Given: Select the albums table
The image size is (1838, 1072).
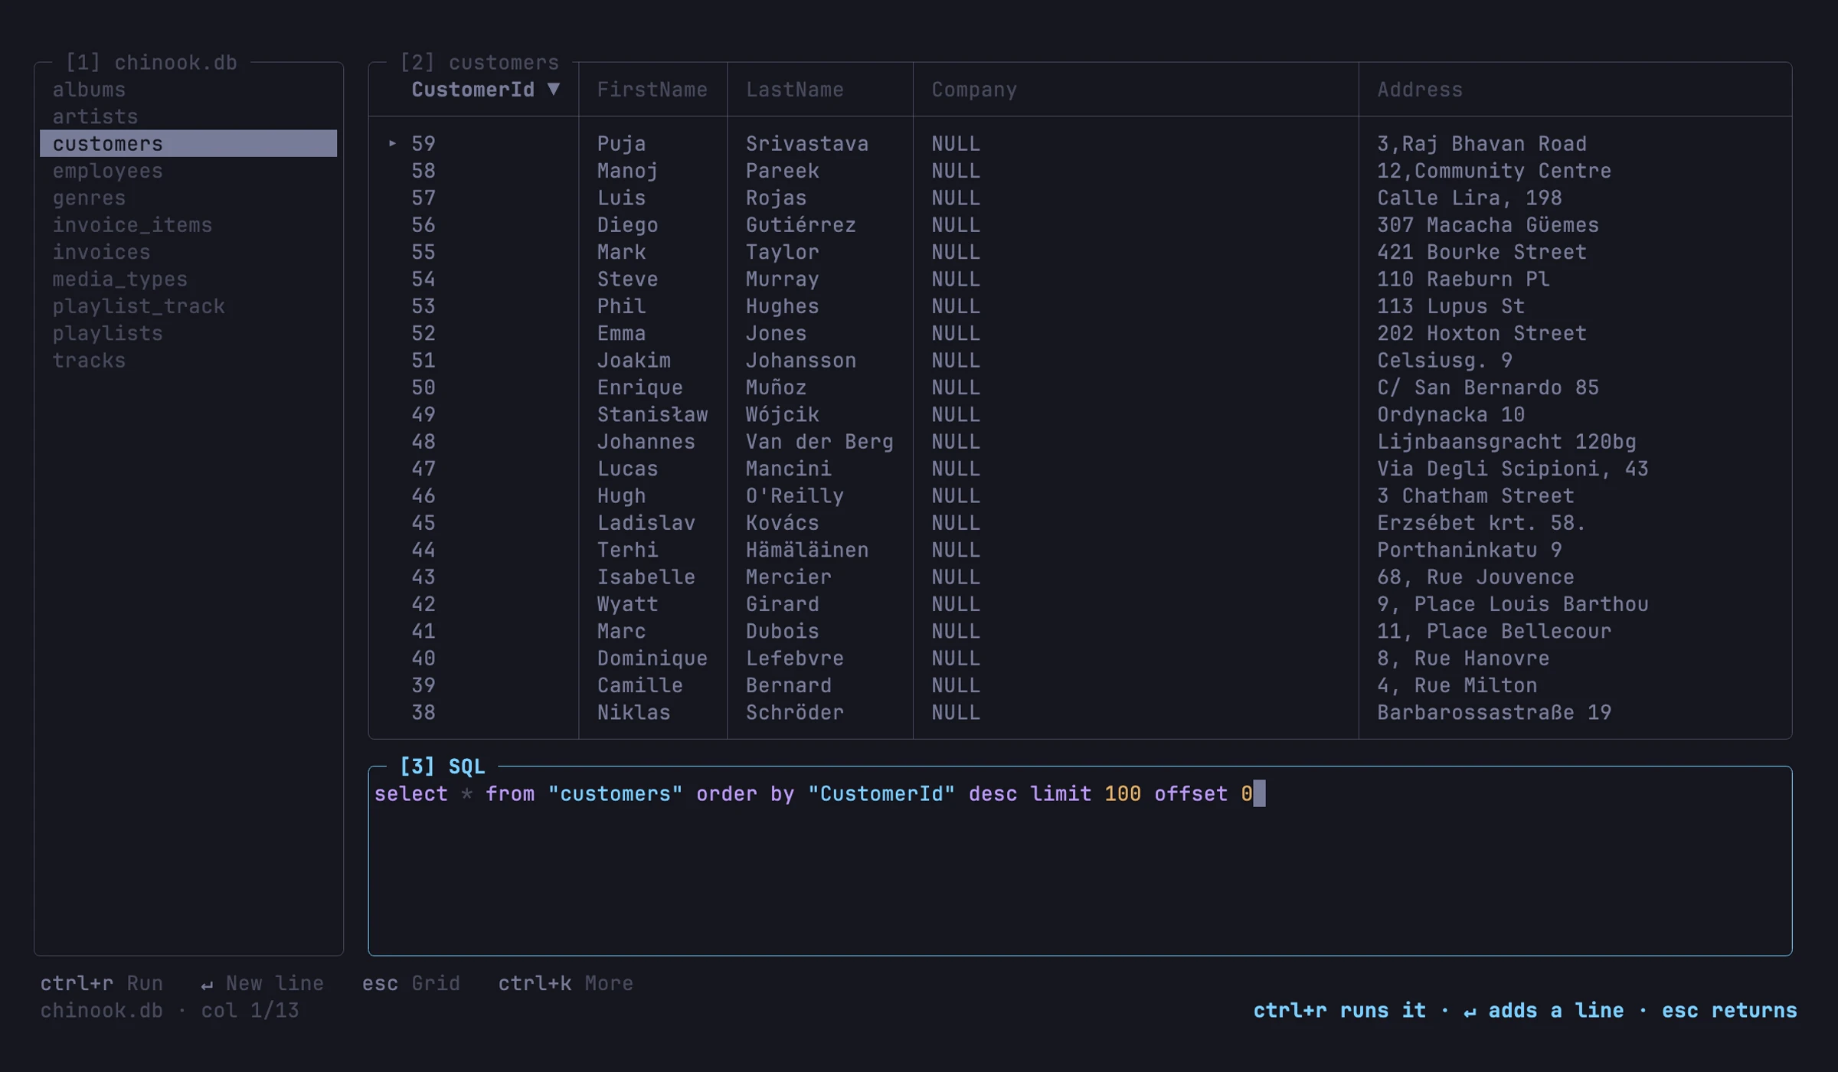Looking at the screenshot, I should tap(89, 90).
